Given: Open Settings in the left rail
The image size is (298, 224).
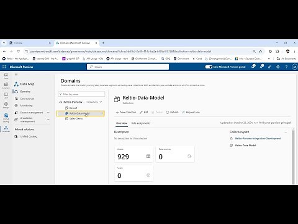Looking at the screenshot, I should [6, 105].
